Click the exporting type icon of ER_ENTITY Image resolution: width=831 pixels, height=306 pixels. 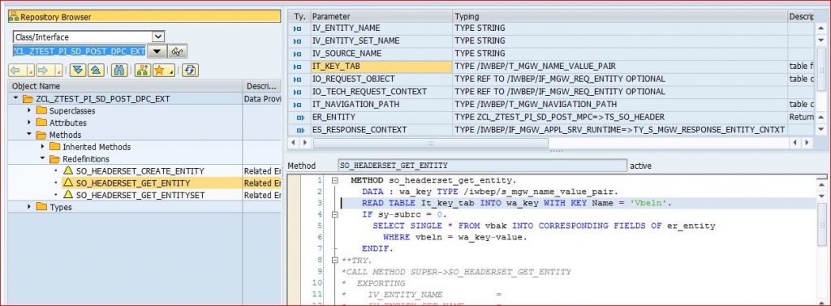(x=300, y=118)
